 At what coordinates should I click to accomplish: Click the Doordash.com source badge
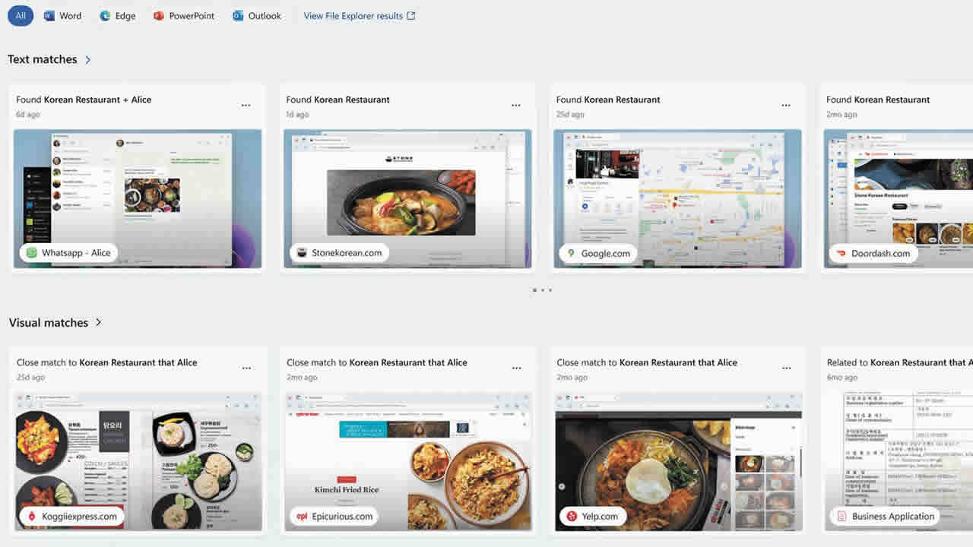pyautogui.click(x=873, y=253)
